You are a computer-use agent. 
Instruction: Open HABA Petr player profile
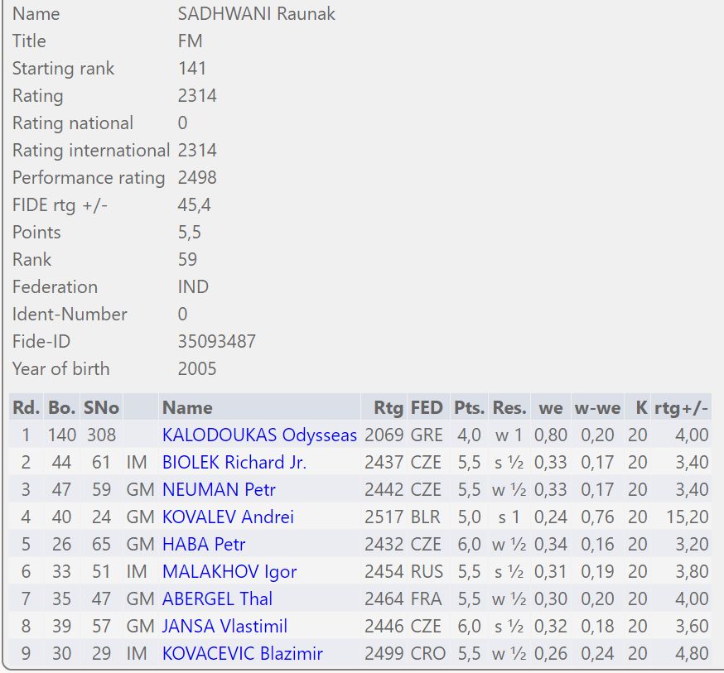[204, 544]
